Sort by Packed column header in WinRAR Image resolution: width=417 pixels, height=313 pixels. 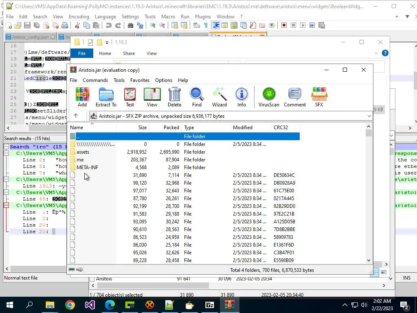point(165,128)
